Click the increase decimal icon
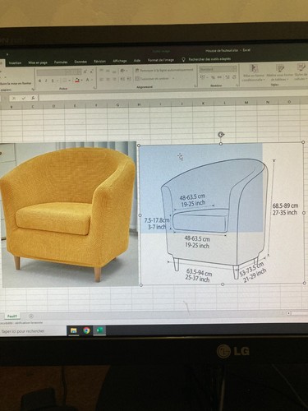Screen dimensions: 308x411 click(x=228, y=77)
